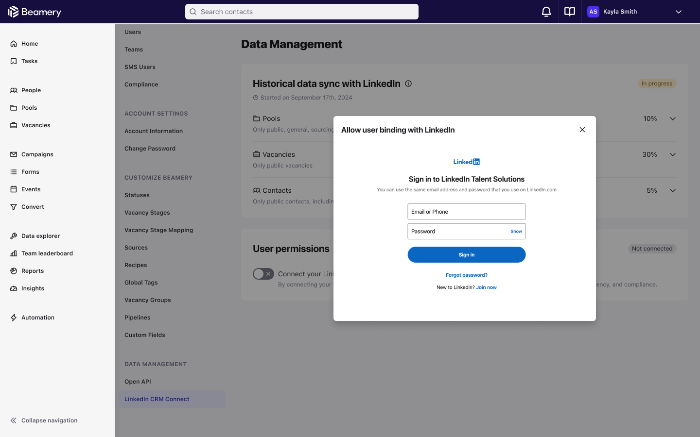Open the help book icon
700x437 pixels.
(570, 12)
